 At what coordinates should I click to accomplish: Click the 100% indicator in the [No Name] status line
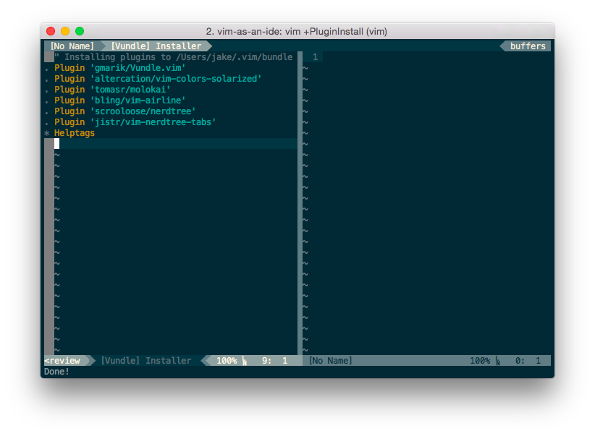[x=480, y=361]
